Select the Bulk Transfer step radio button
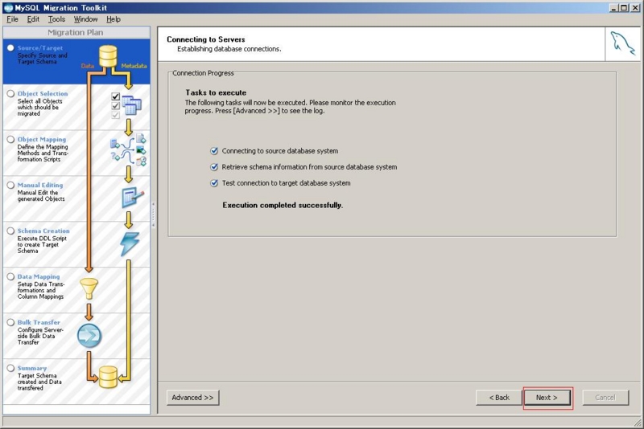Image resolution: width=644 pixels, height=429 pixels. [x=10, y=322]
